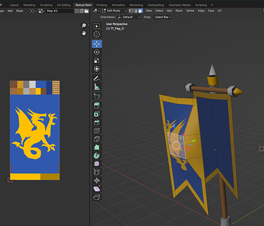Viewport: 264px width, 226px height.
Task: Enable edge select mode
Action: click(136, 11)
